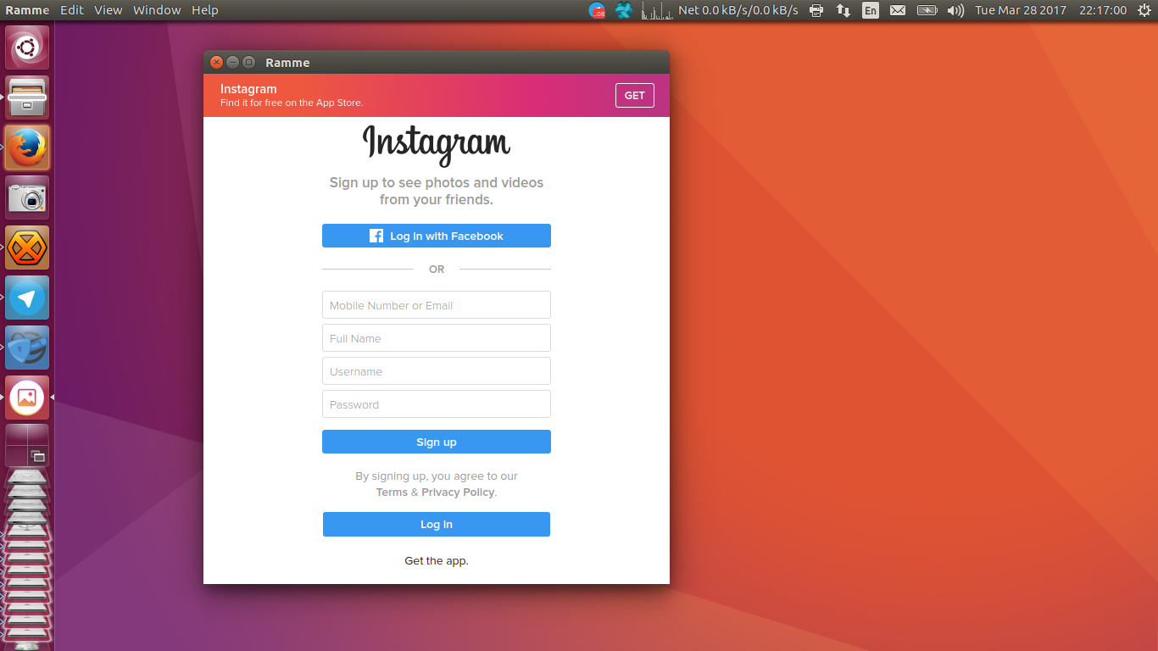Open the Terms link
Image resolution: width=1158 pixels, height=651 pixels.
tap(392, 492)
